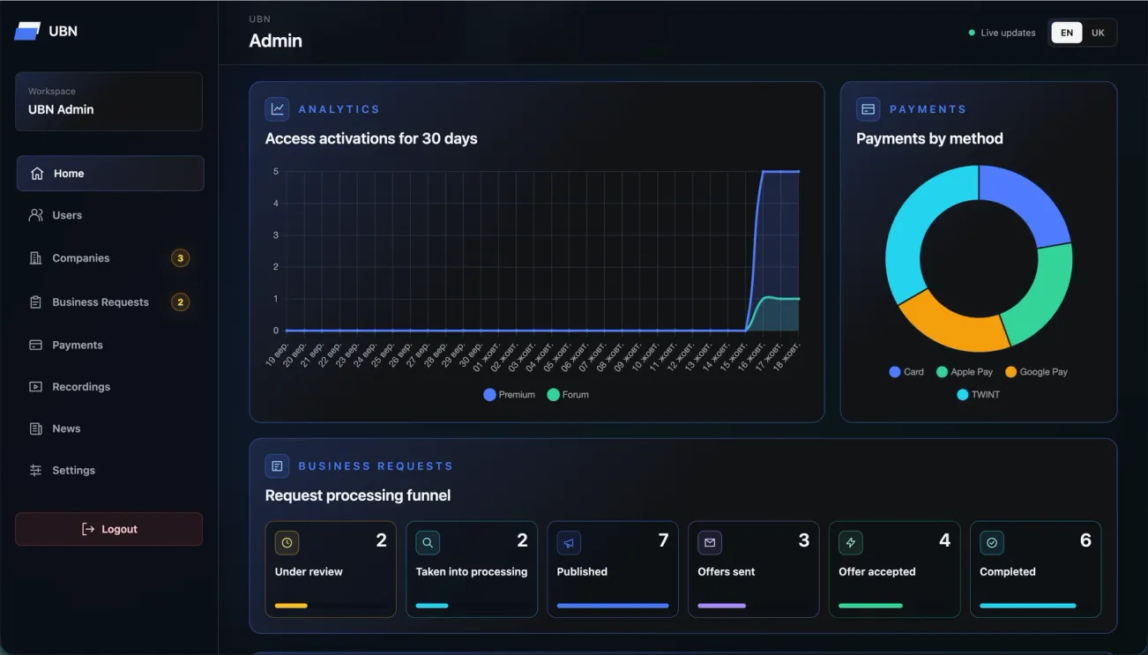This screenshot has height=655, width=1148.
Task: Click the envelope icon on Offers sent
Action: click(x=710, y=543)
